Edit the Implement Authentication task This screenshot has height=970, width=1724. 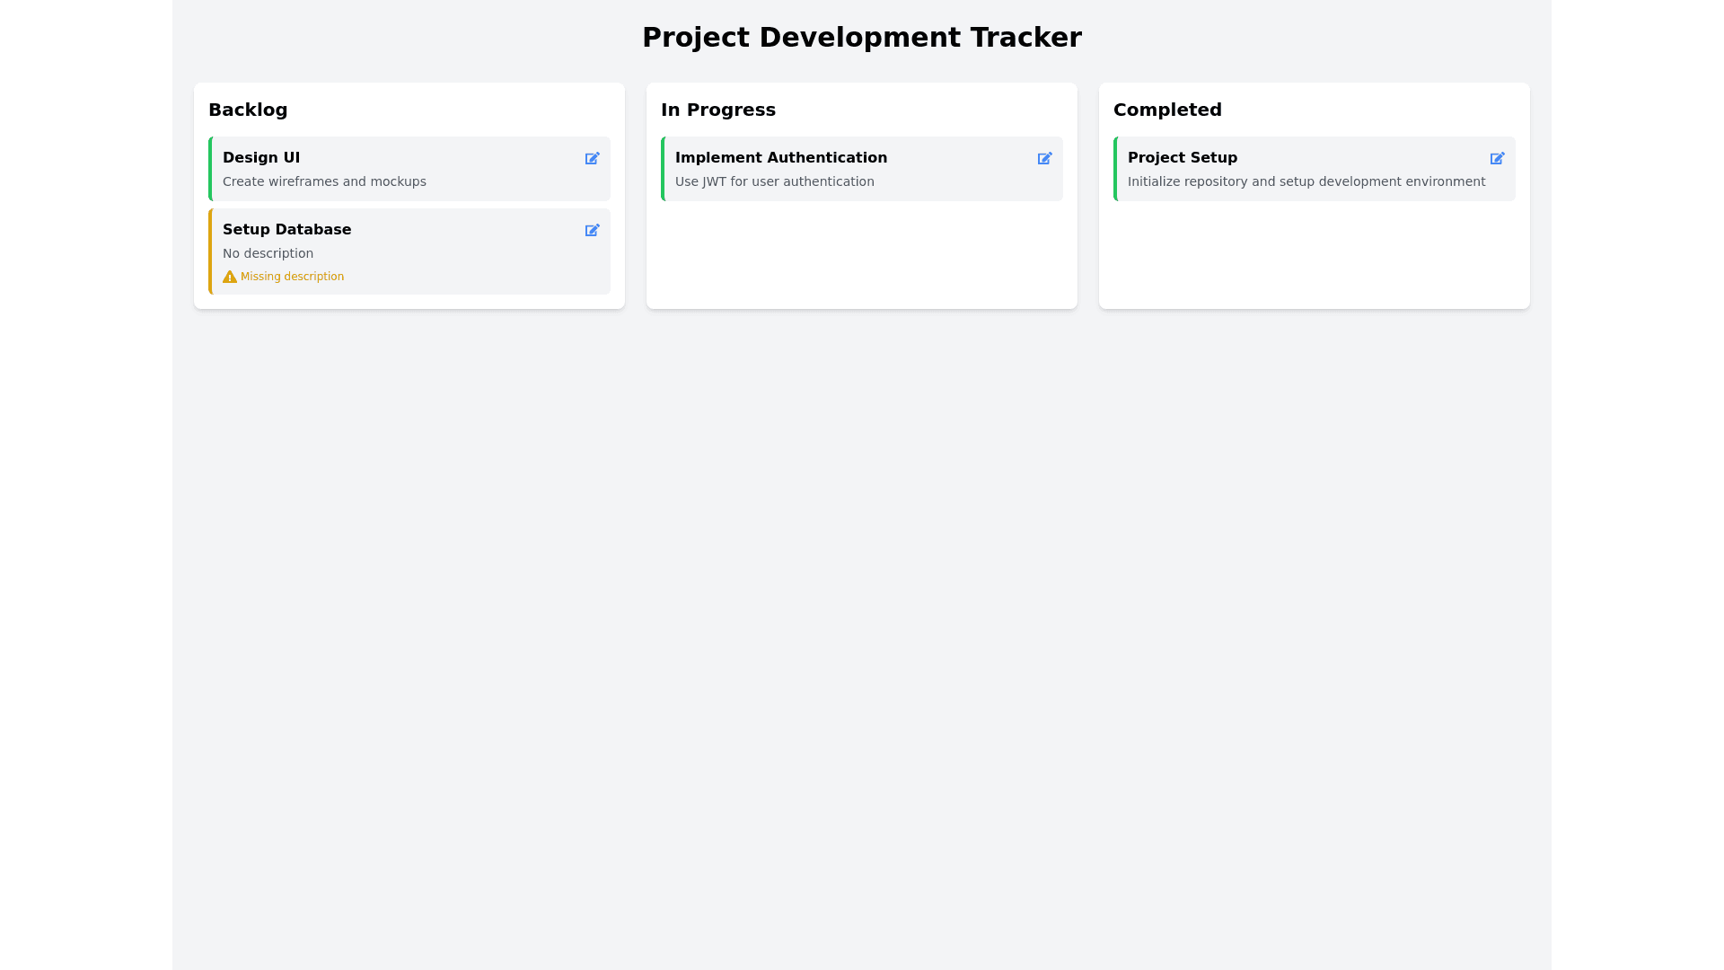(1044, 158)
